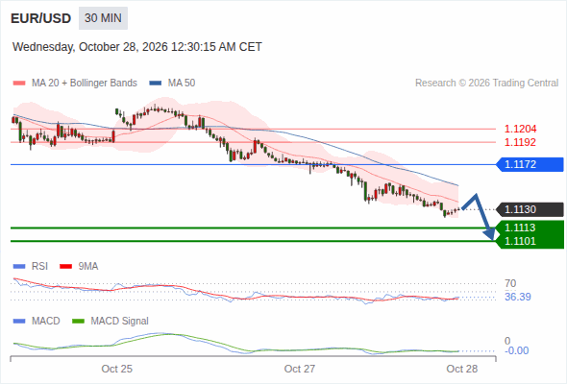Click the RSI 70 level label
The width and height of the screenshot is (567, 384).
click(510, 283)
